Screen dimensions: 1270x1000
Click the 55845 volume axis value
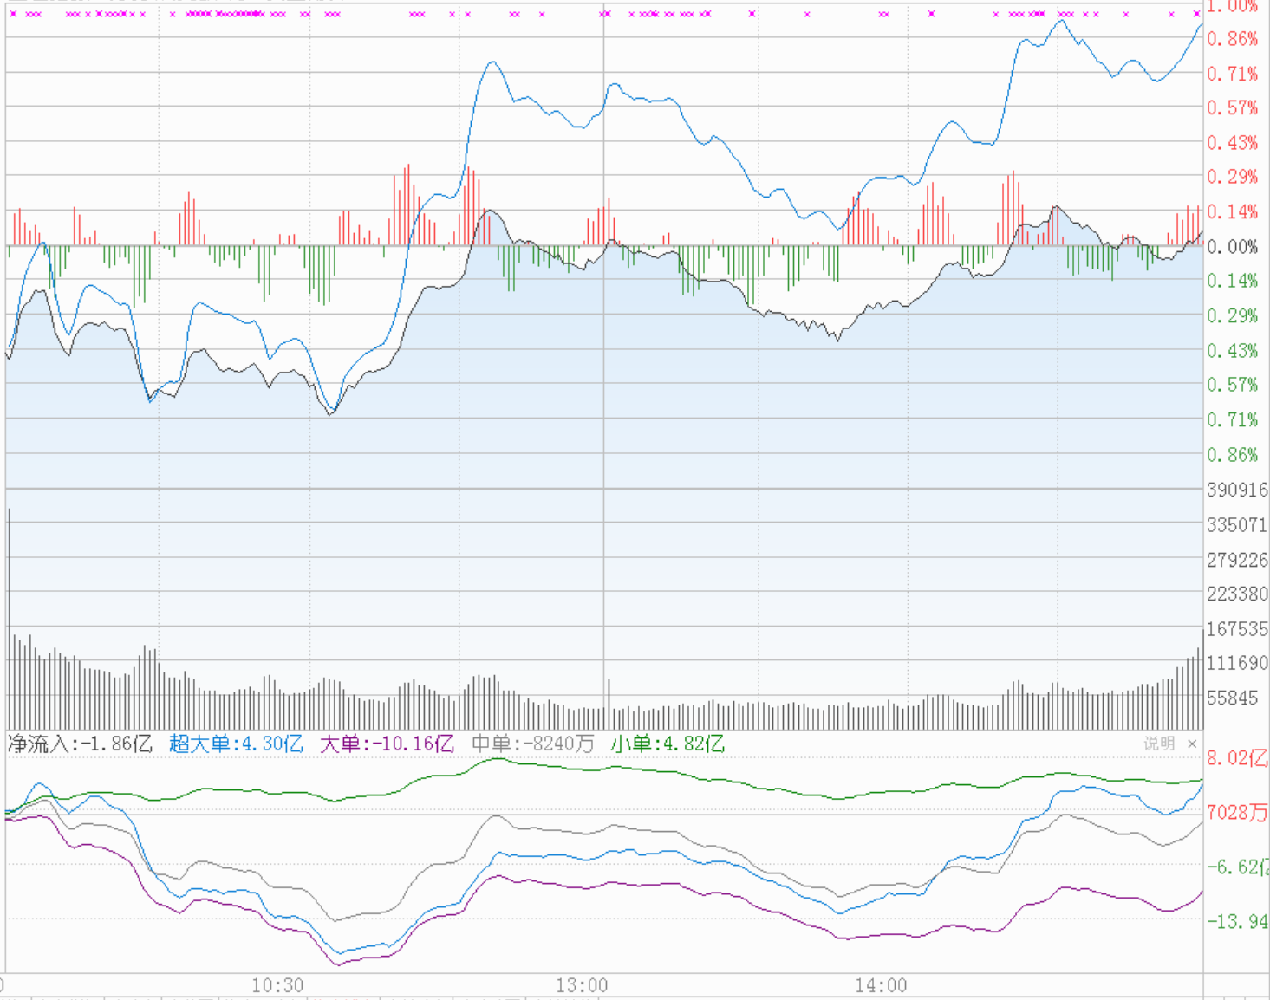pyautogui.click(x=1232, y=698)
